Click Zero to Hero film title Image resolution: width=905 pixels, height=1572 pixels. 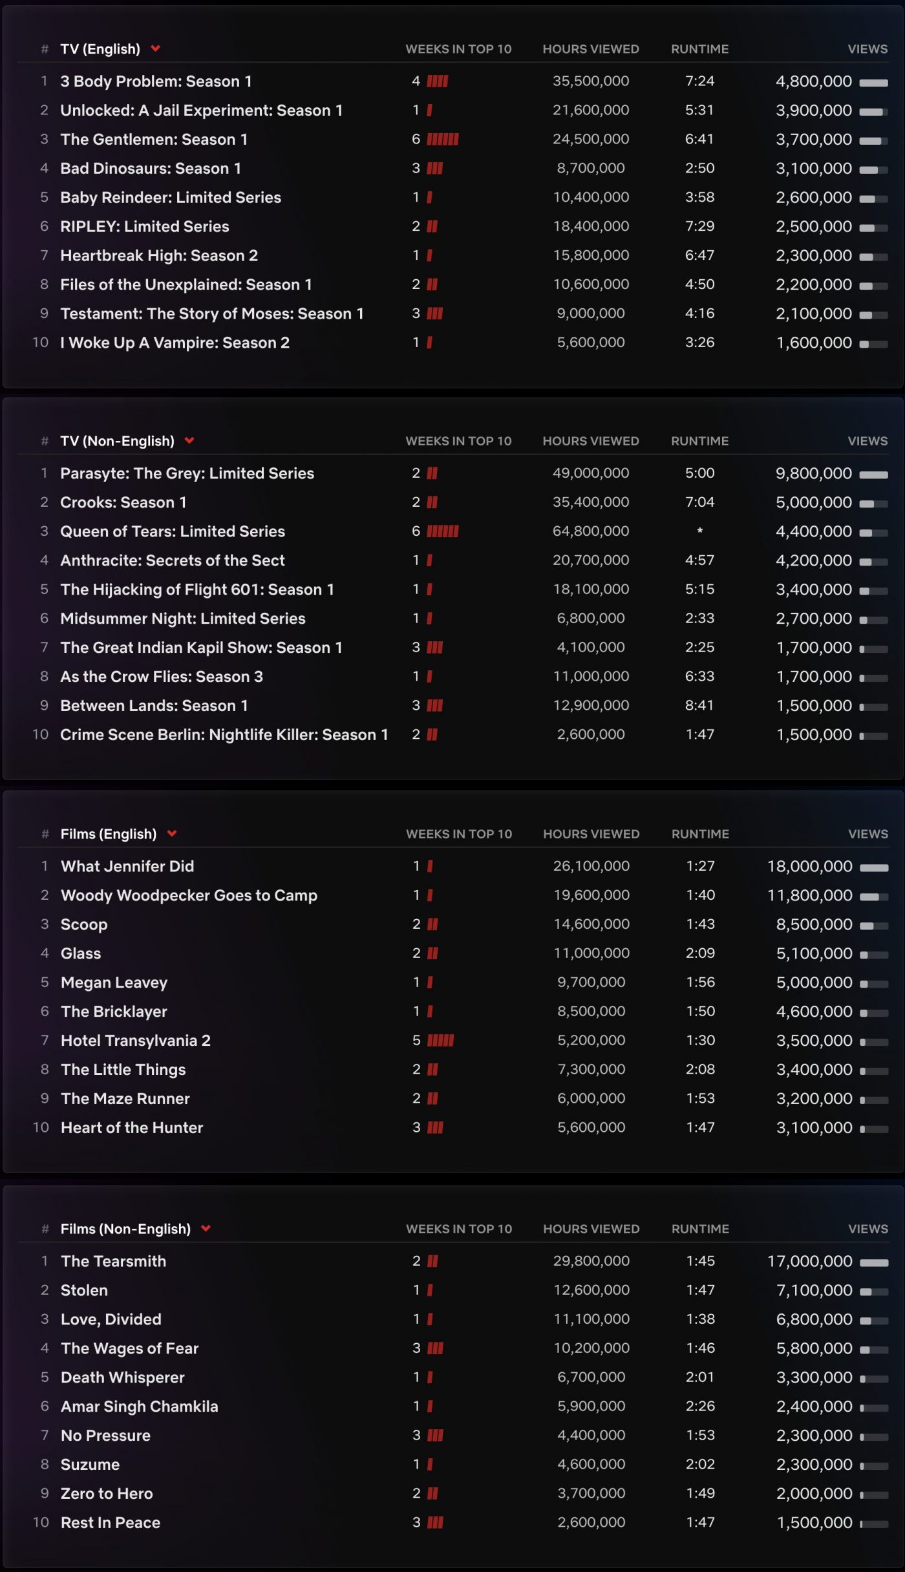click(x=107, y=1494)
